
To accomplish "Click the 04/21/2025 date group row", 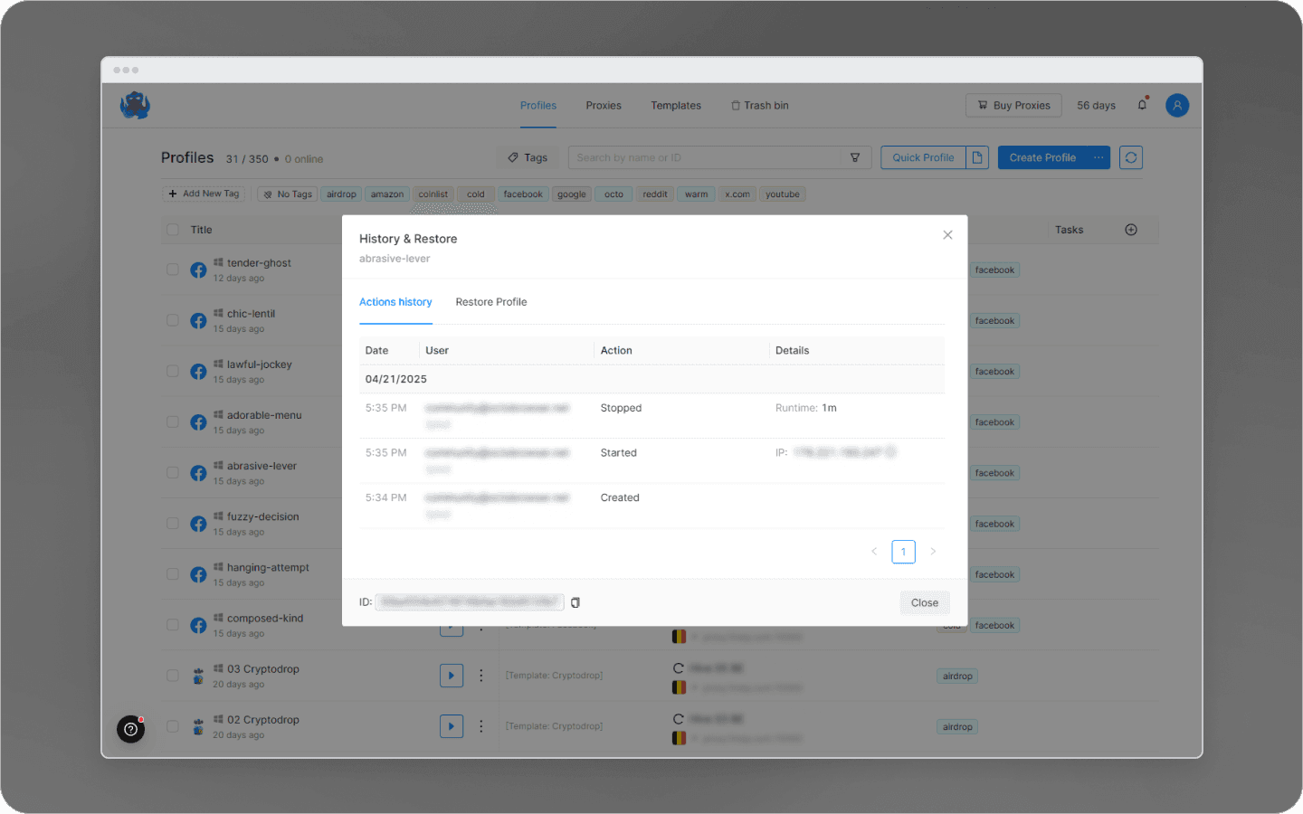I will pyautogui.click(x=651, y=379).
